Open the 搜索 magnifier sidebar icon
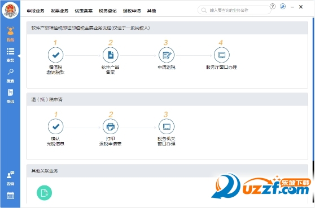Screen dimensions: 315x208 click(10, 76)
